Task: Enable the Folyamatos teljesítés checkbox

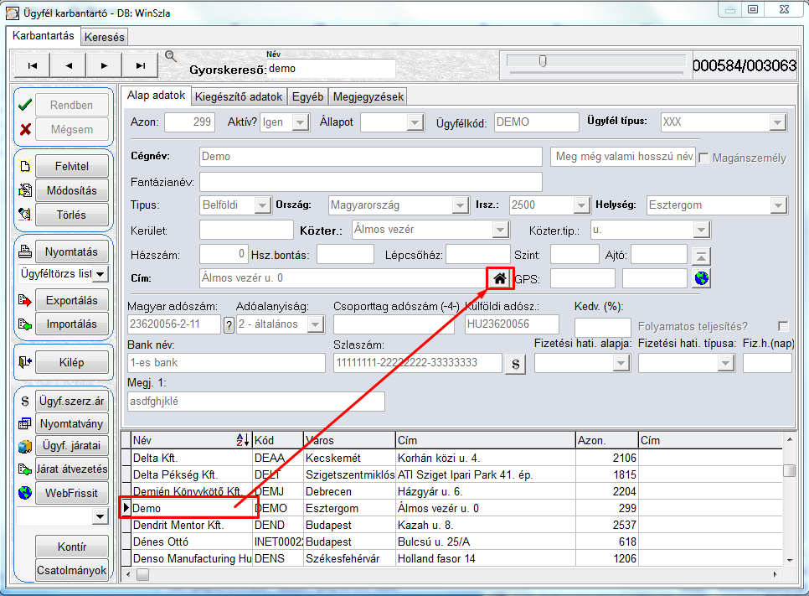Action: click(783, 326)
